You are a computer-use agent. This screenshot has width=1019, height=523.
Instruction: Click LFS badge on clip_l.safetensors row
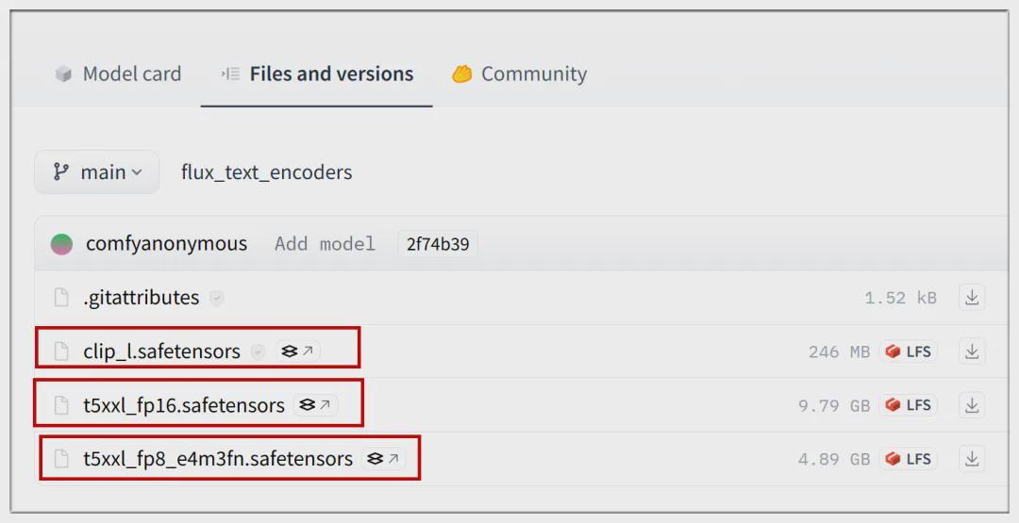(908, 351)
